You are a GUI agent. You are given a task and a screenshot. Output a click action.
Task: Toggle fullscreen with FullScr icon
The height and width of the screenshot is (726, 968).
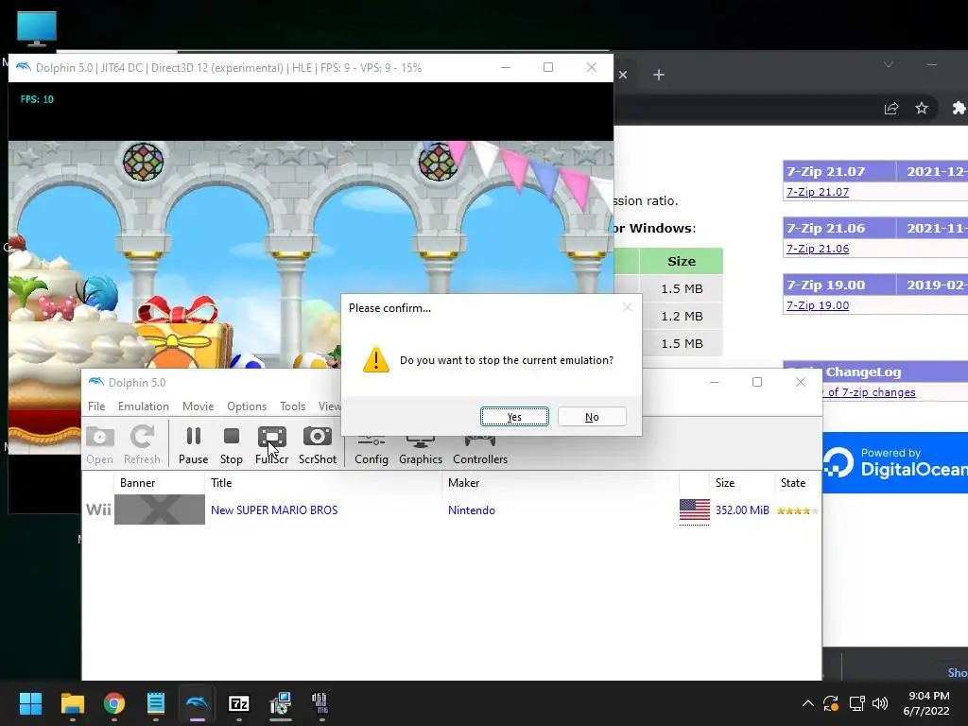point(271,445)
